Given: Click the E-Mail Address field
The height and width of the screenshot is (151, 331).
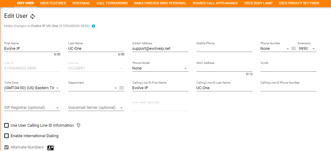Looking at the screenshot, I should pos(160,49).
